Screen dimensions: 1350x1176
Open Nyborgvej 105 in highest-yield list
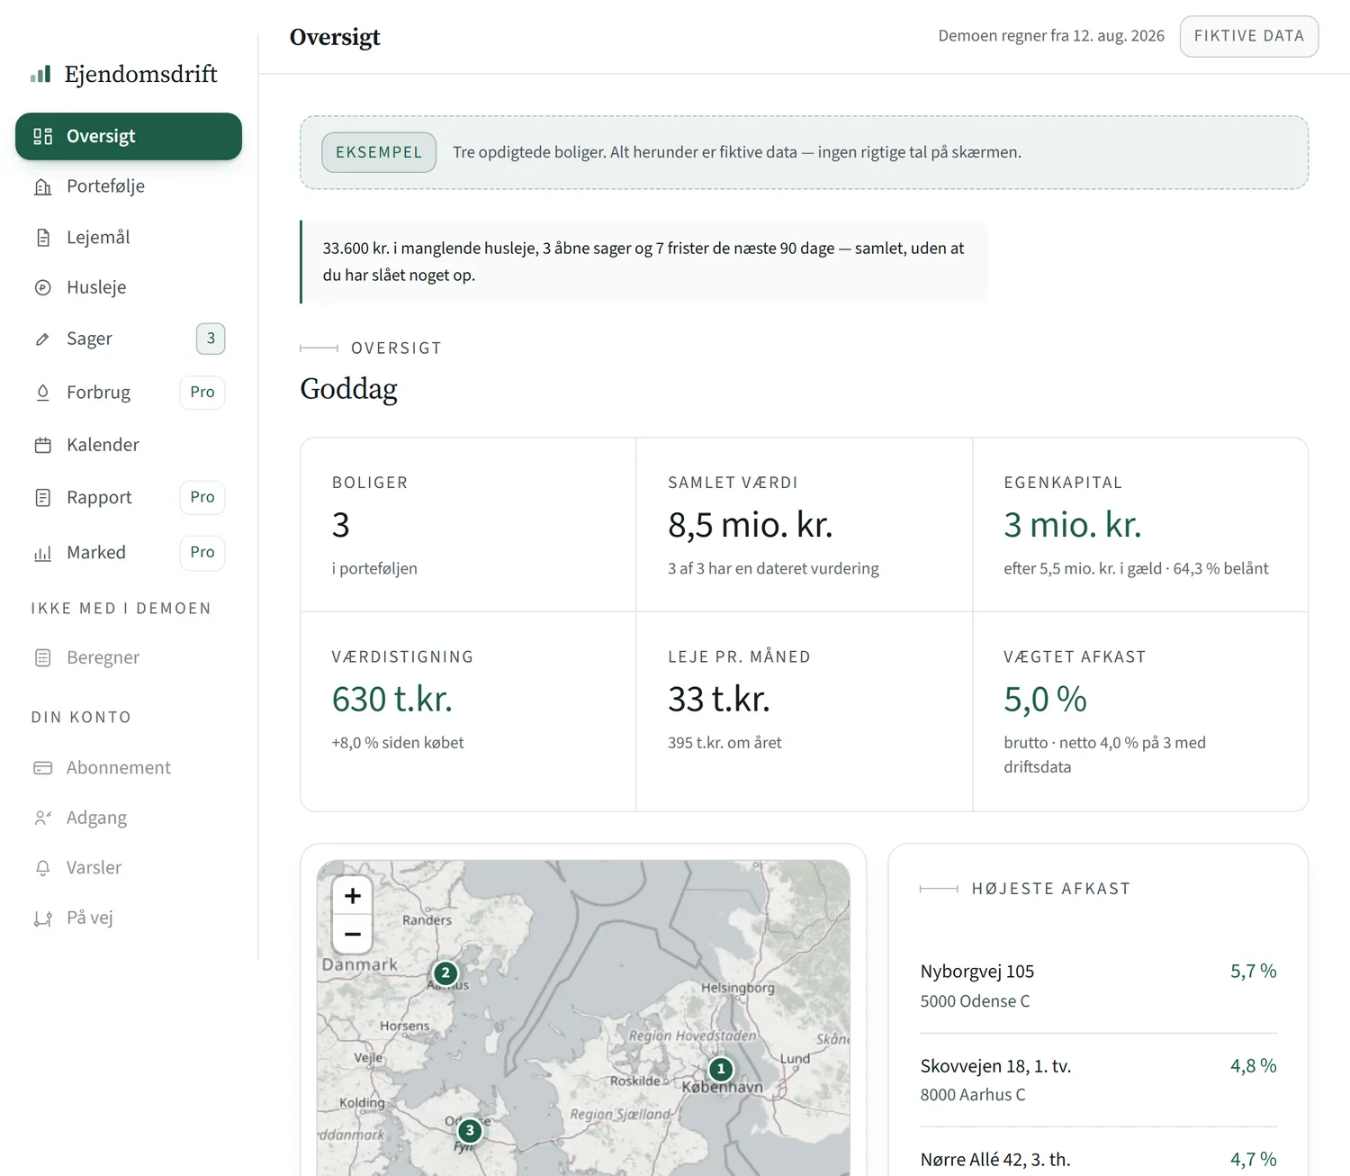click(x=1098, y=986)
